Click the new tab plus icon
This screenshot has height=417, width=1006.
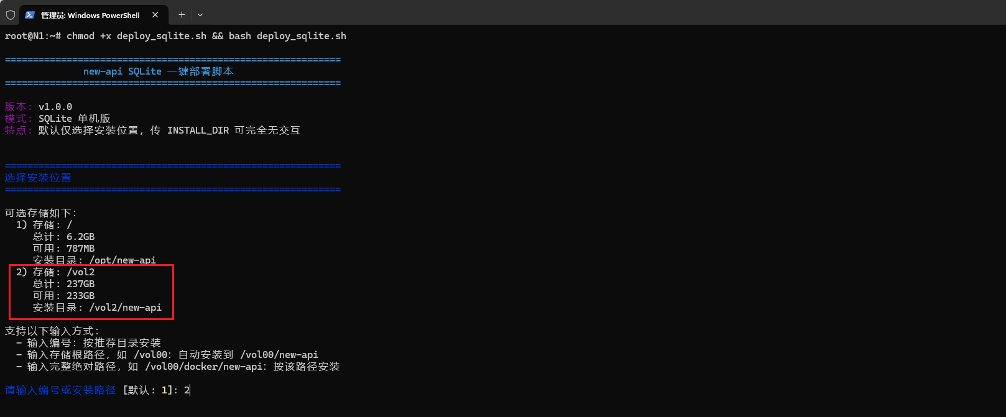coord(181,14)
